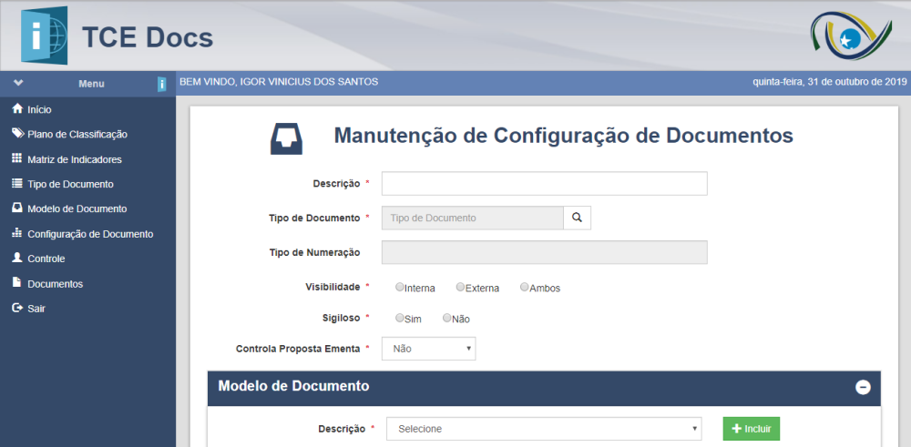Click the exit icon next to Sair
This screenshot has height=447, width=911.
pyautogui.click(x=16, y=308)
